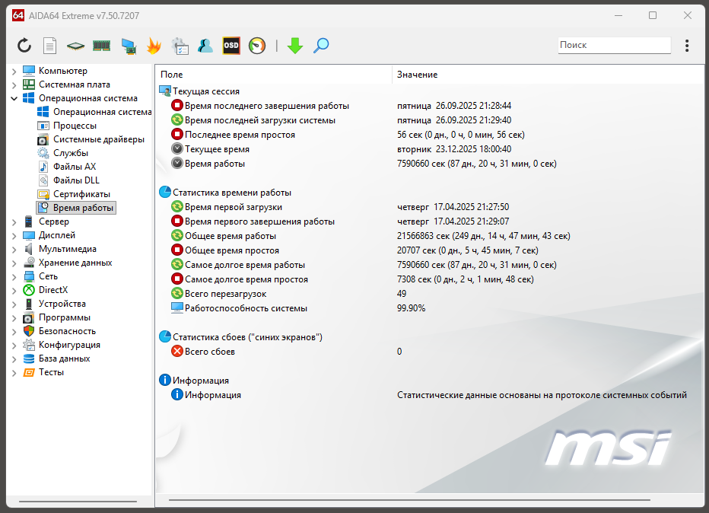Select Время последнего завершения работы row
This screenshot has height=513, width=709.
point(430,106)
